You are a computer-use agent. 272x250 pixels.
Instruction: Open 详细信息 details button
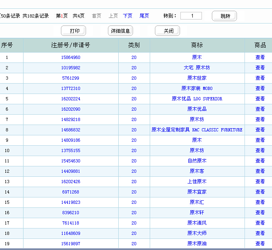coord(120,31)
